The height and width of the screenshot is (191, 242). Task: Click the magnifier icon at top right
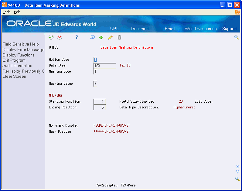click(x=237, y=37)
